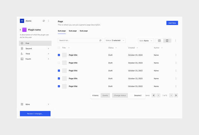Go to the last page of results
This screenshot has width=199, height=135.
[176, 95]
